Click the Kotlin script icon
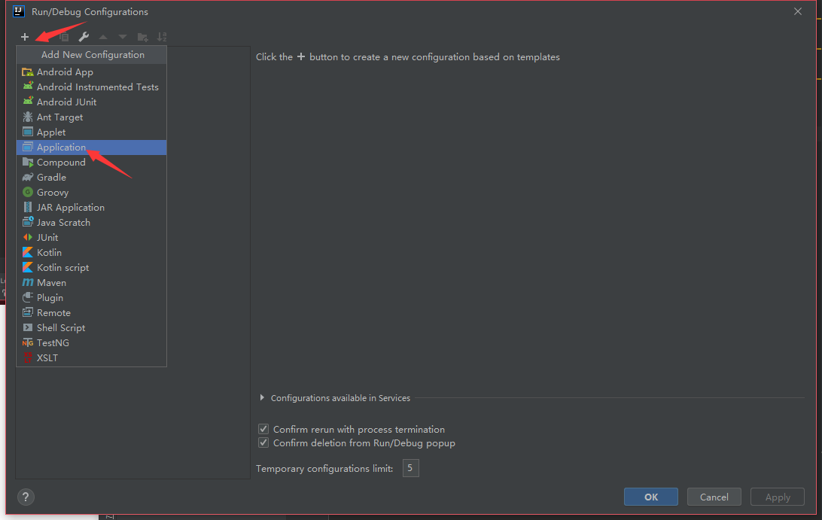The image size is (822, 520). 28,267
